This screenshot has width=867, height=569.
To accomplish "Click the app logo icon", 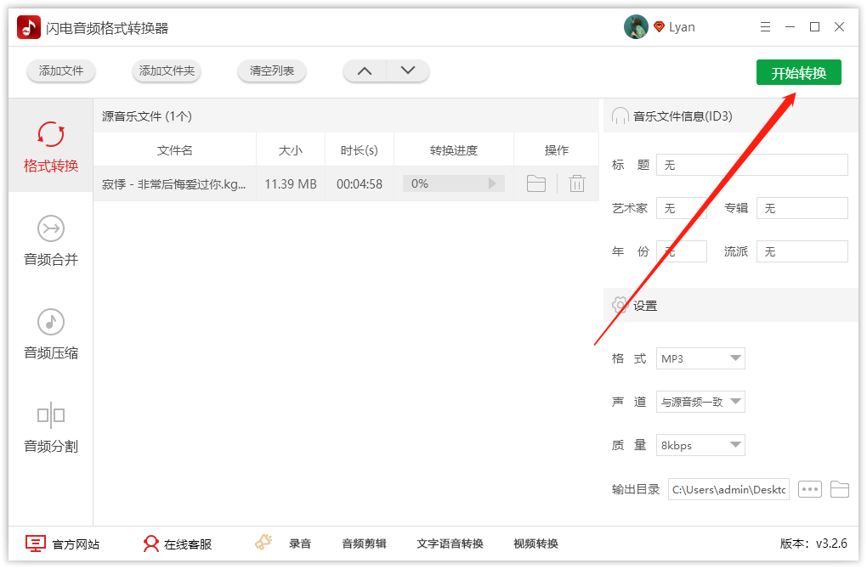I will 29,27.
